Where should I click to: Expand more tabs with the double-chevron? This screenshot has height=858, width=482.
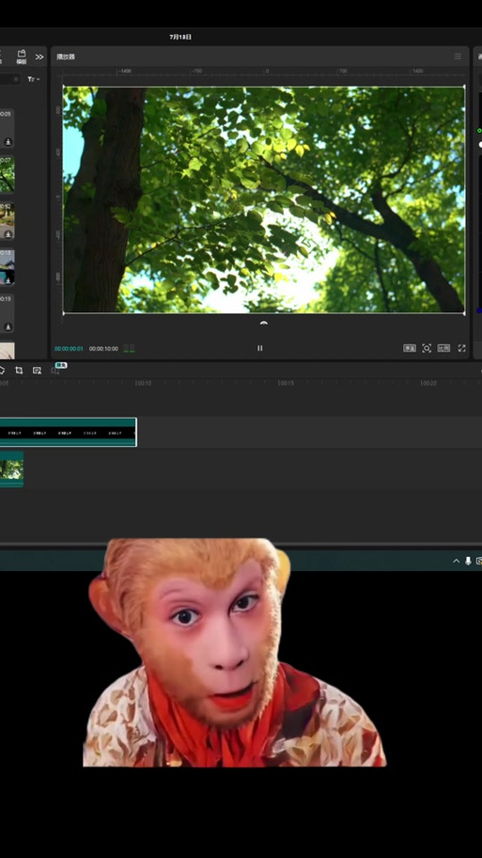(39, 56)
